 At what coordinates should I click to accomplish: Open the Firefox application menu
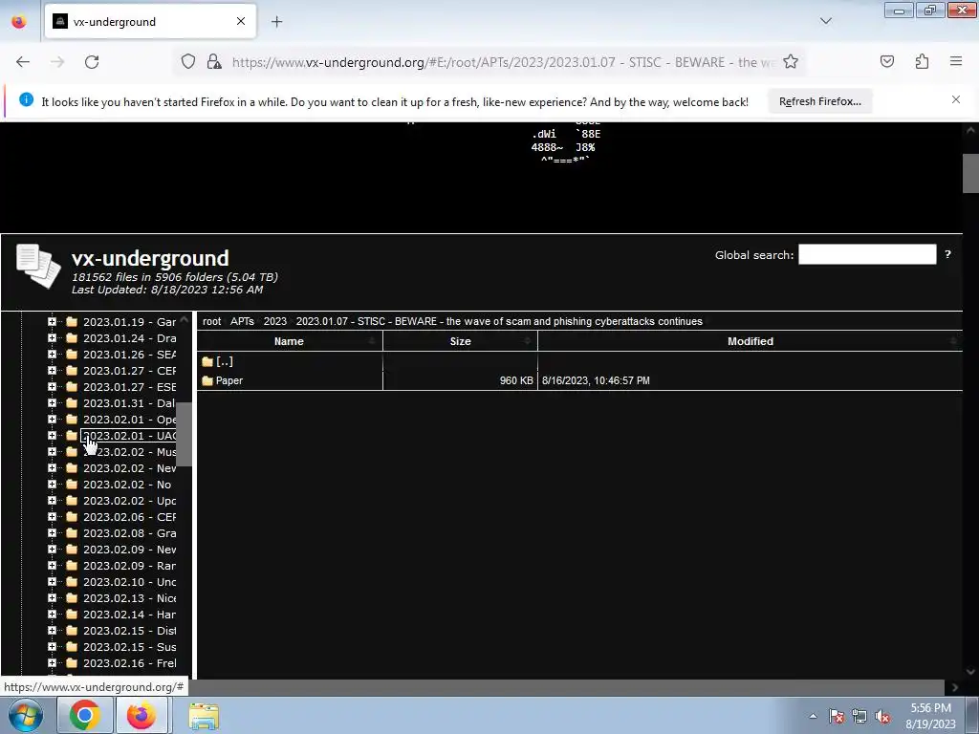tap(956, 61)
